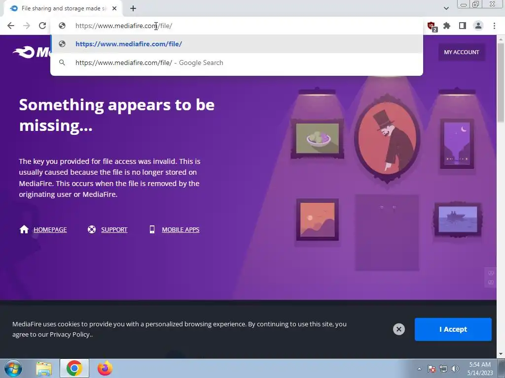Click the night sky painting
Viewport: 505px width, 378px height.
(x=457, y=144)
